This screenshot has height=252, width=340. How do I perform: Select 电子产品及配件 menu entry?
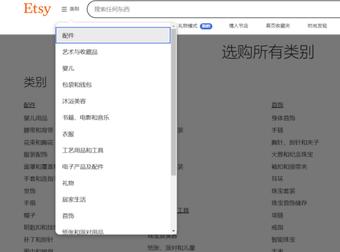pyautogui.click(x=113, y=167)
